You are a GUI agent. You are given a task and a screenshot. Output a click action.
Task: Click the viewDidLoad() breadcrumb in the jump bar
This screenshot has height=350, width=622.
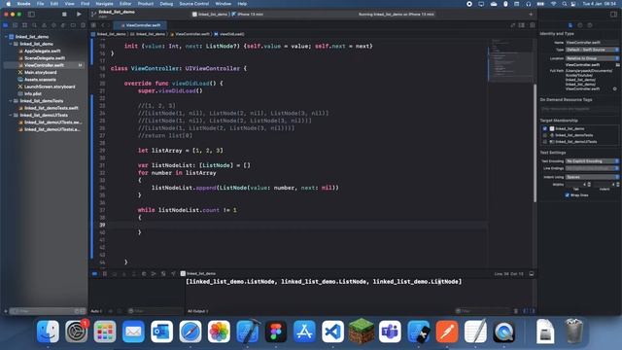[x=229, y=34]
